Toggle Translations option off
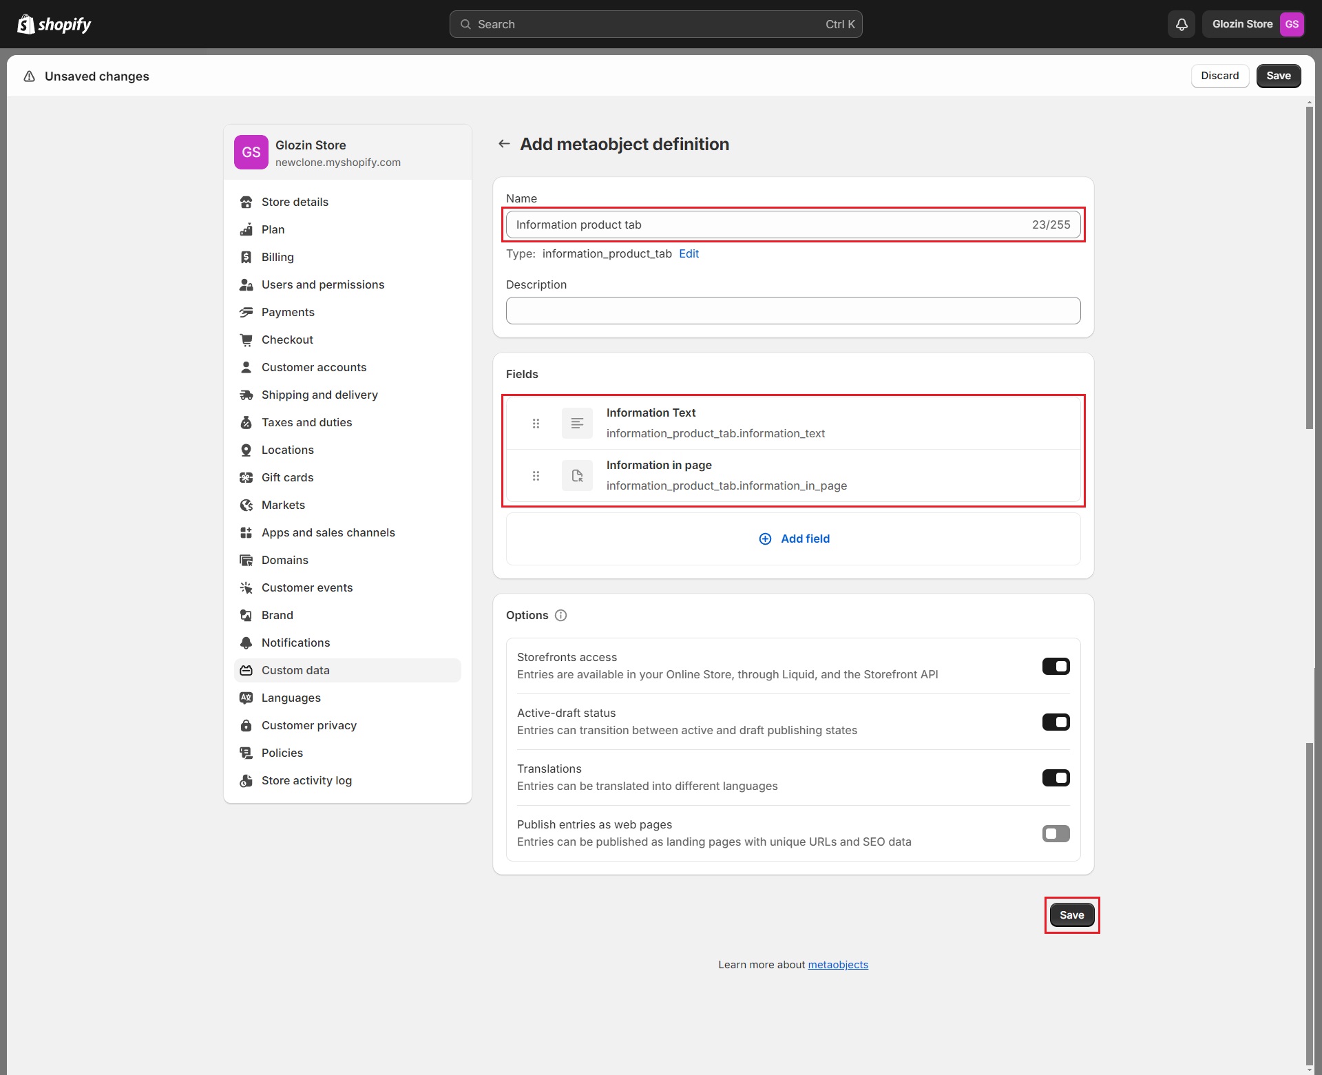Image resolution: width=1322 pixels, height=1075 pixels. coord(1056,777)
